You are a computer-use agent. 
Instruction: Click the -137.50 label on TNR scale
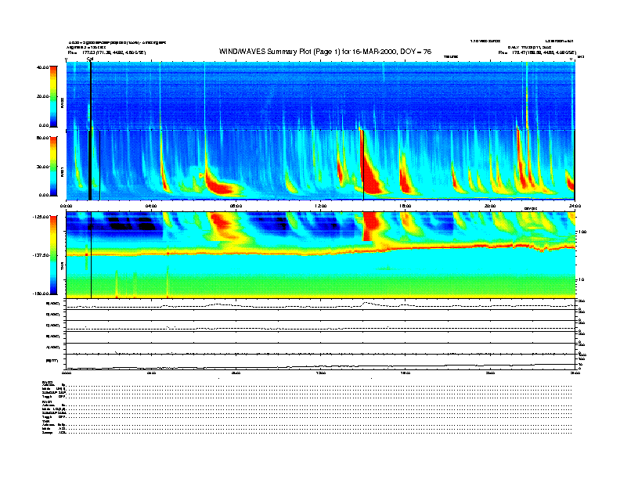pyautogui.click(x=41, y=255)
